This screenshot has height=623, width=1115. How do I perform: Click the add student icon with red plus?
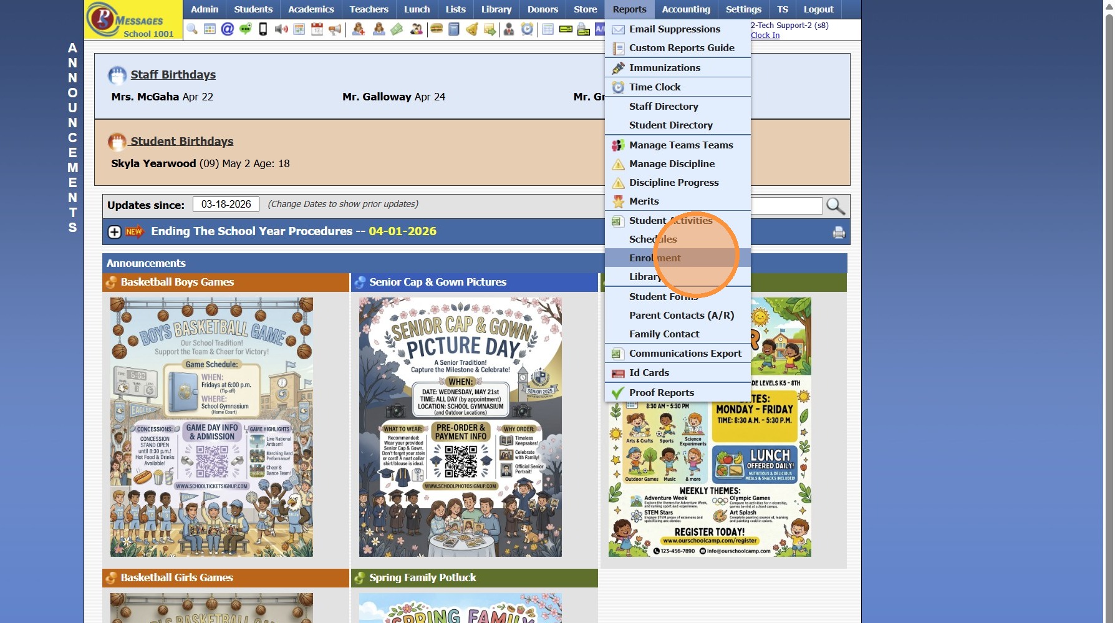point(359,29)
